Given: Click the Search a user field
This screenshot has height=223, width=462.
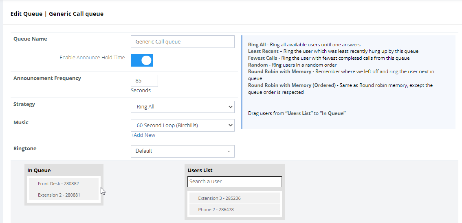Looking at the screenshot, I should [x=234, y=182].
